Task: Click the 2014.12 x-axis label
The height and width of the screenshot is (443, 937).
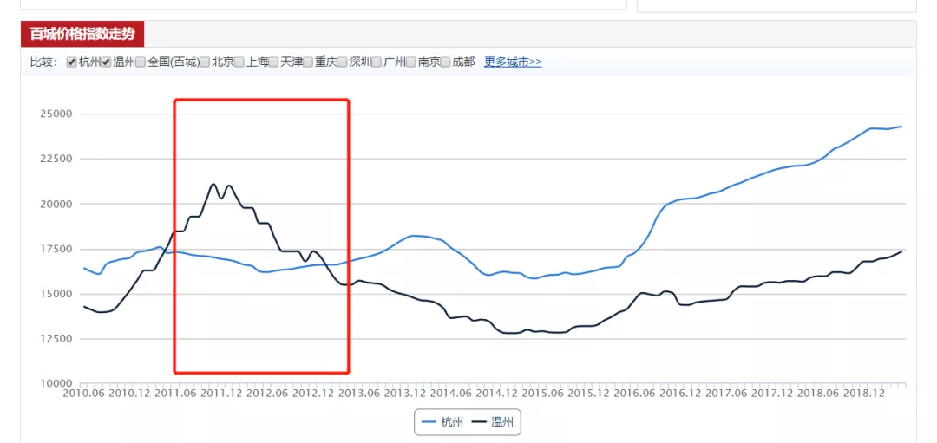Action: point(497,394)
